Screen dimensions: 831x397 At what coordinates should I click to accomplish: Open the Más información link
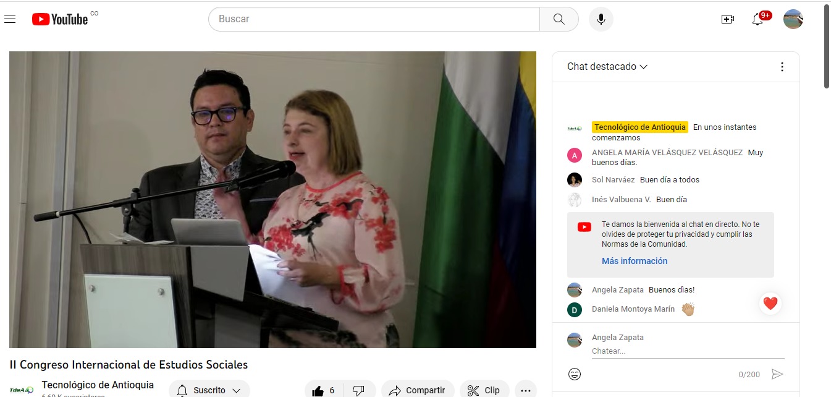(635, 261)
